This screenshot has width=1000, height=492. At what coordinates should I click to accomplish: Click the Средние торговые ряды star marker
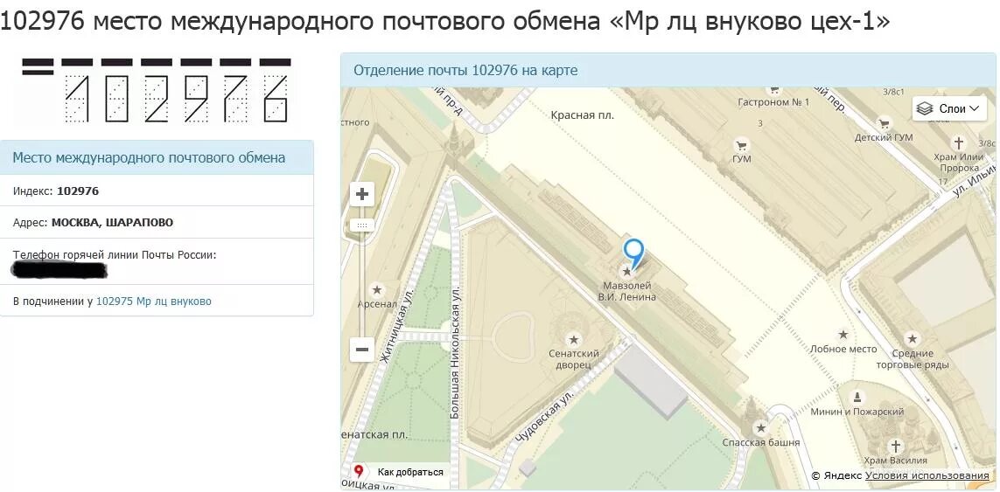(x=913, y=338)
